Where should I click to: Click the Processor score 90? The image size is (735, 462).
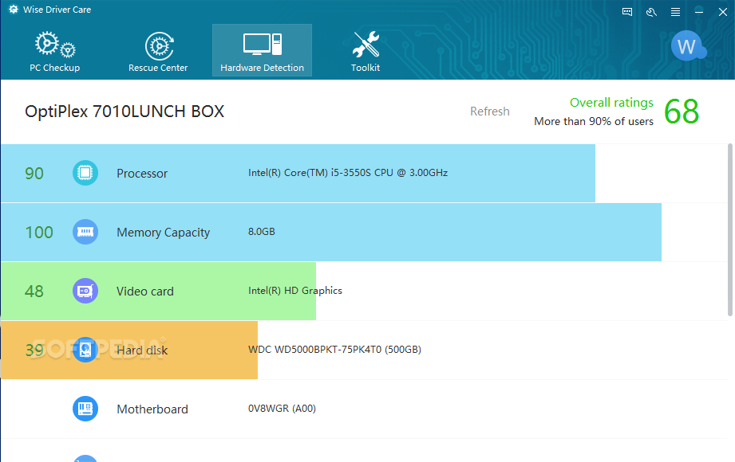click(x=34, y=173)
